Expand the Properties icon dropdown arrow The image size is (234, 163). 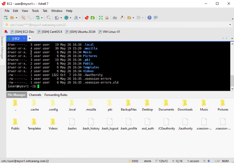(x=42, y=18)
